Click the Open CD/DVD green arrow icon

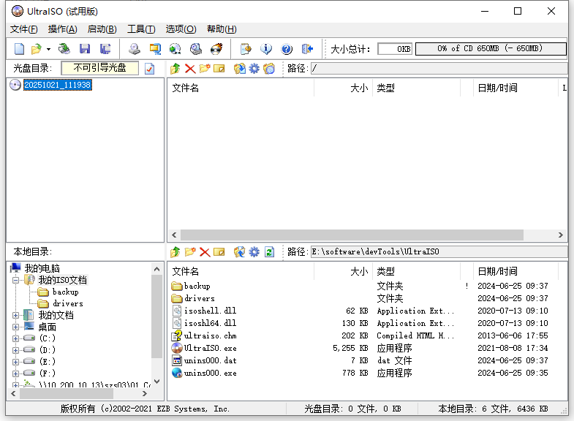64,49
